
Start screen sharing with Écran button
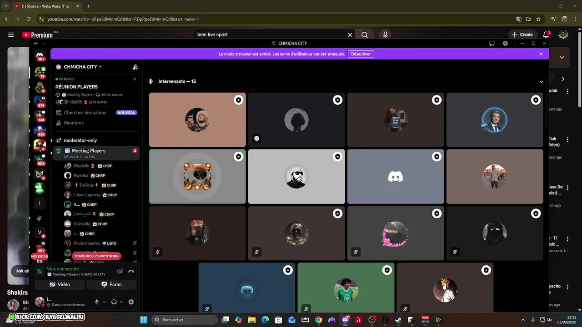pos(111,284)
